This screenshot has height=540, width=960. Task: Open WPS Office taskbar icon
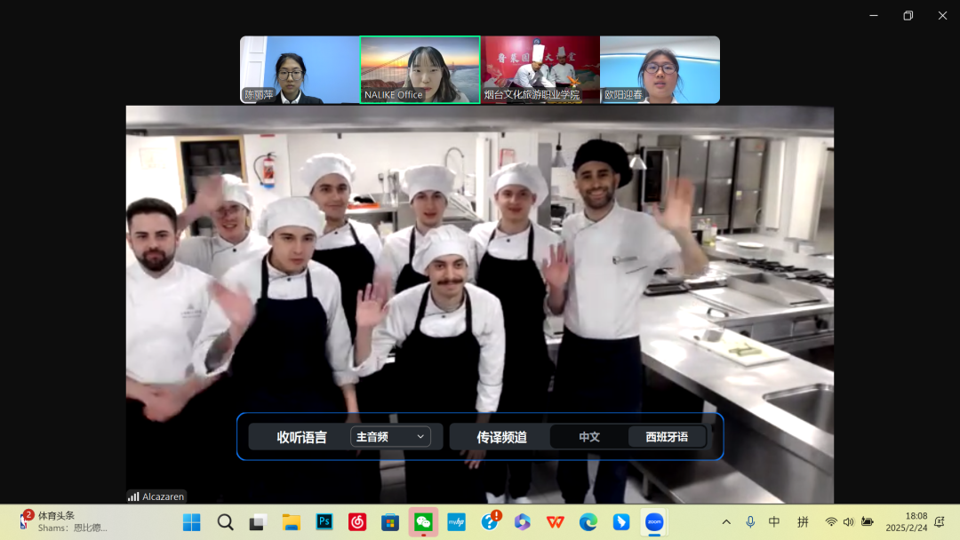pyautogui.click(x=556, y=522)
